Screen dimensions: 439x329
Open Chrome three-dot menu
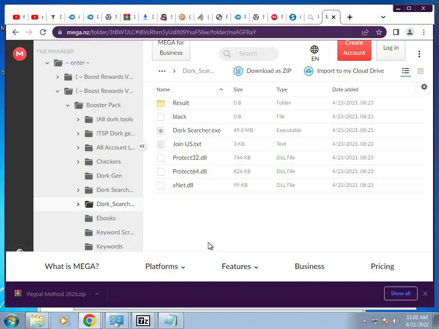(424, 32)
